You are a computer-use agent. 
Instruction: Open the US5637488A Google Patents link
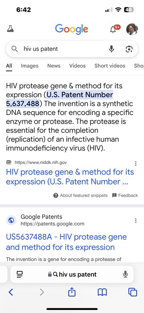[66, 242]
